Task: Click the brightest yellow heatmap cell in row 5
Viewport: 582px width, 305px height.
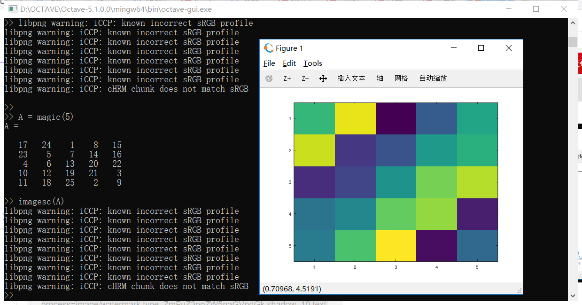Action: pos(396,245)
